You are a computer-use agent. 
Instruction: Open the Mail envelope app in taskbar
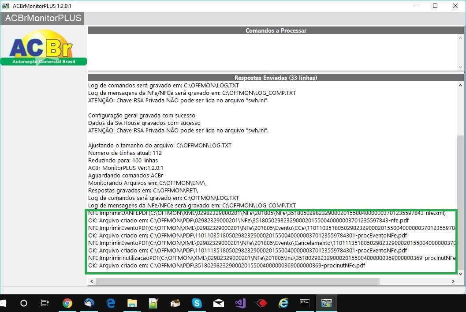[218, 303]
